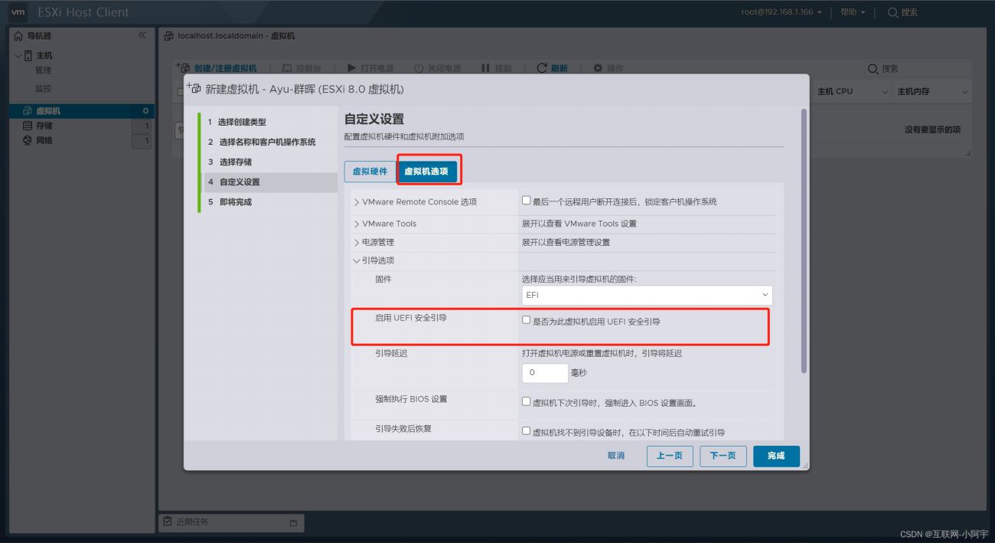Viewport: 995px width, 543px height.
Task: Click the localhost breadcrumb VM icon
Action: pyautogui.click(x=169, y=35)
